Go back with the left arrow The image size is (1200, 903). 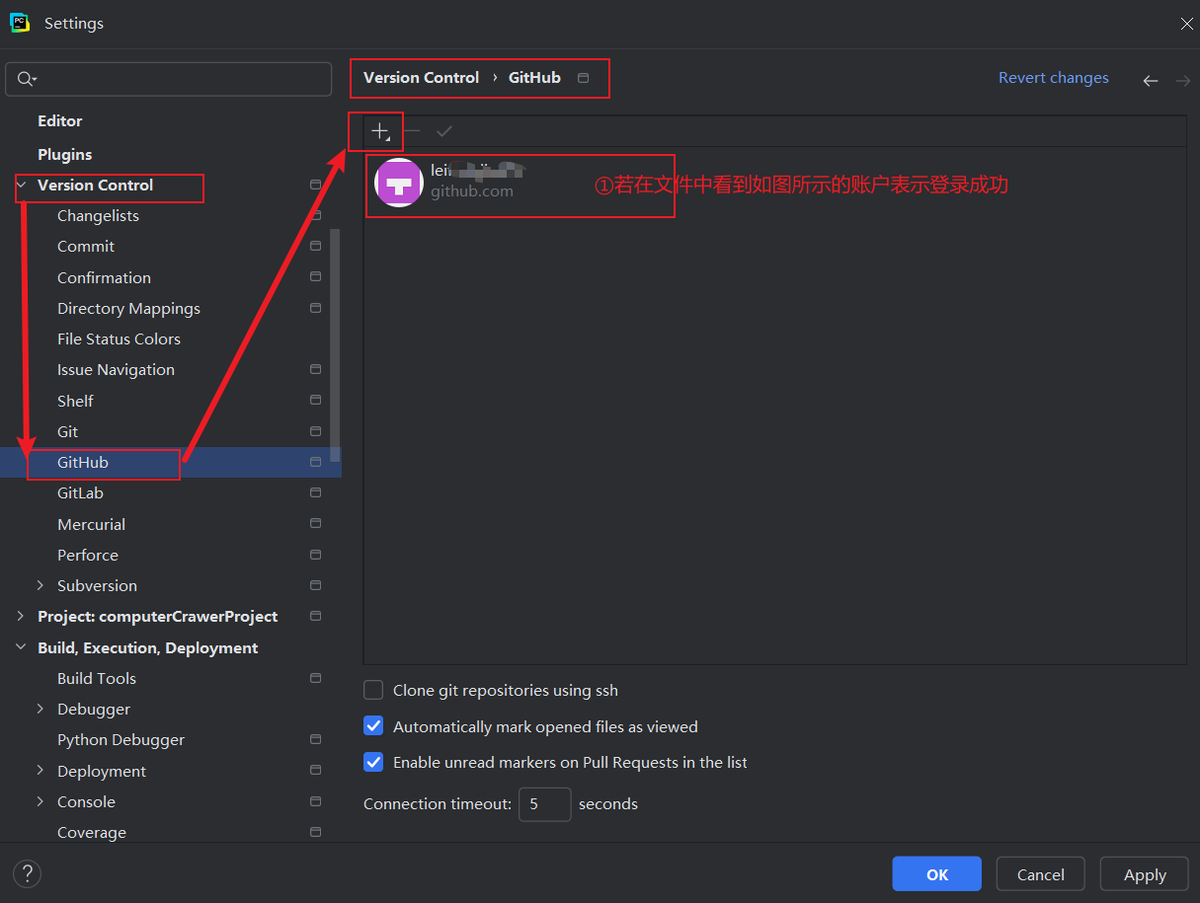tap(1150, 81)
